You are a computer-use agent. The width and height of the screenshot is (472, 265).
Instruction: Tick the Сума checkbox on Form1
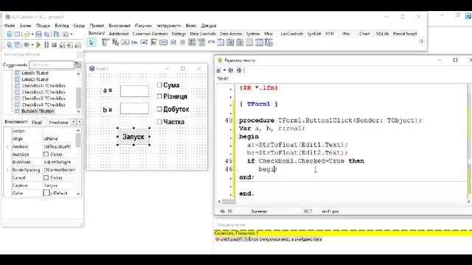(159, 85)
